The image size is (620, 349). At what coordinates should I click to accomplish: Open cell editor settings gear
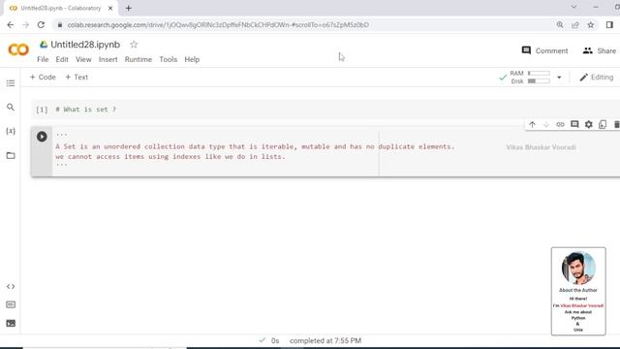589,125
